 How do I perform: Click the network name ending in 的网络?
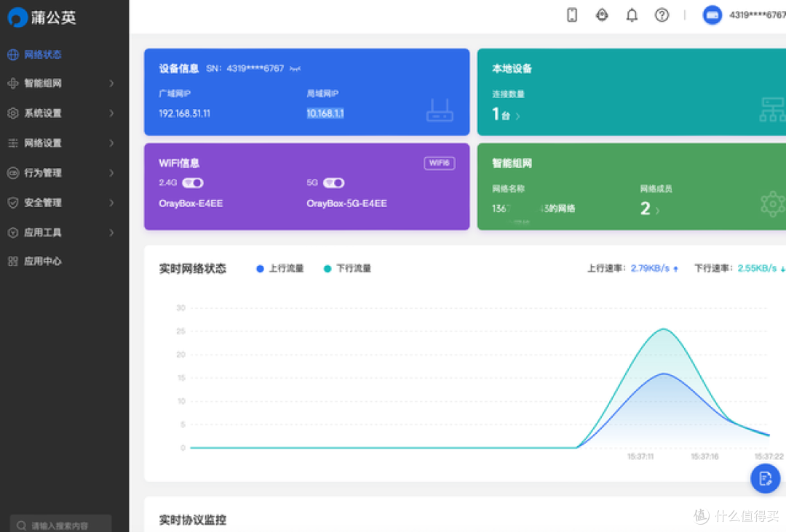tap(533, 209)
